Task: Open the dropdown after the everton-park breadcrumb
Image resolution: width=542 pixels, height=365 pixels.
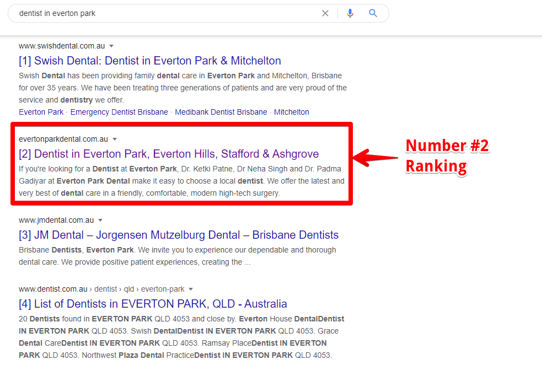Action: tap(191, 288)
